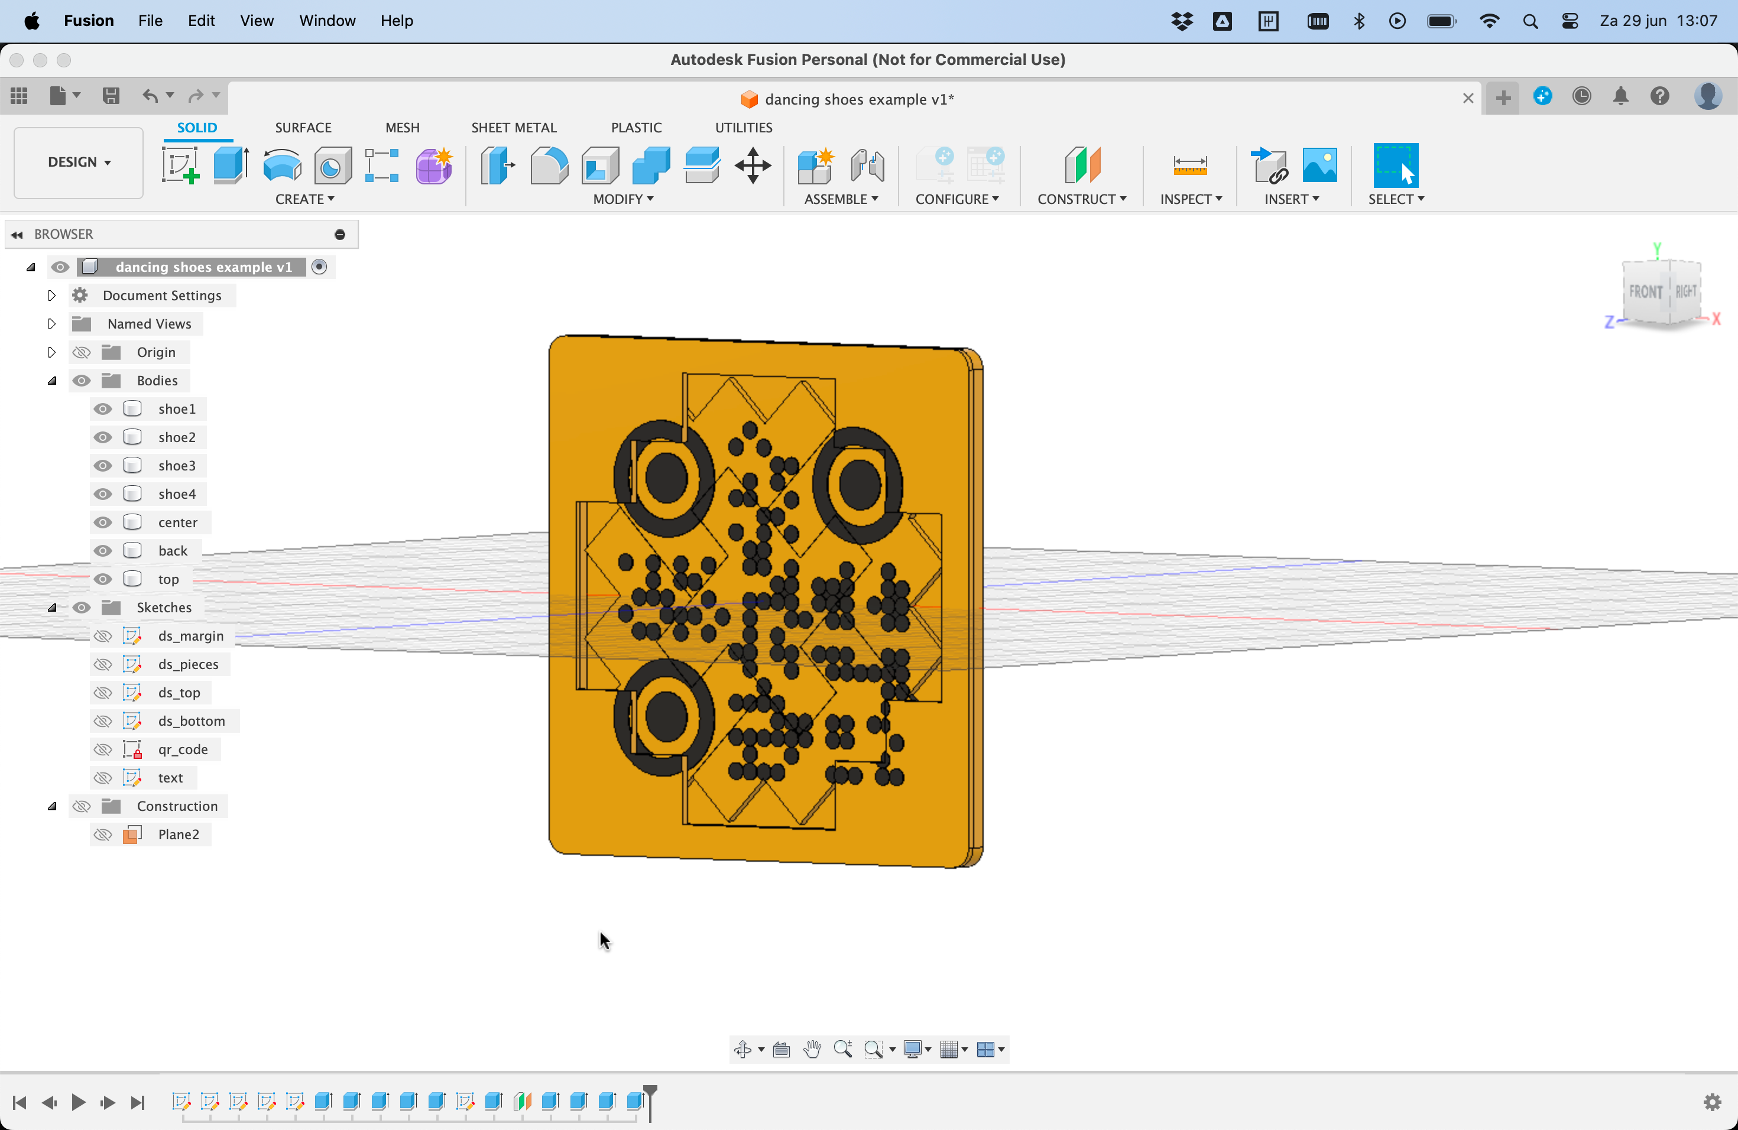The height and width of the screenshot is (1130, 1738).
Task: Open notifications bell
Action: [1621, 96]
